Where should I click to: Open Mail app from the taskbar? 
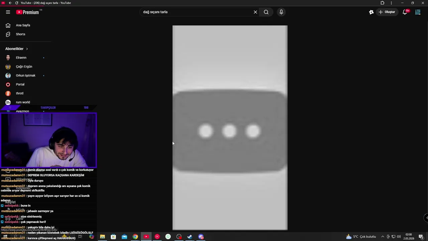tap(124, 237)
